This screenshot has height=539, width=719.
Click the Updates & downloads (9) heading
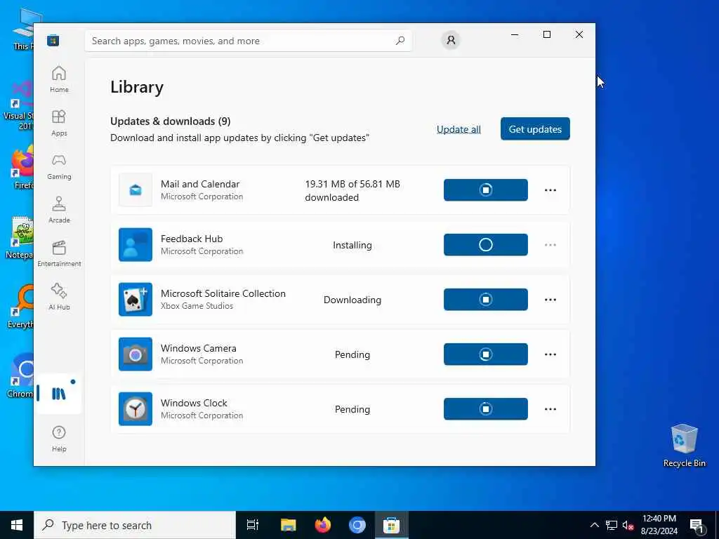170,121
